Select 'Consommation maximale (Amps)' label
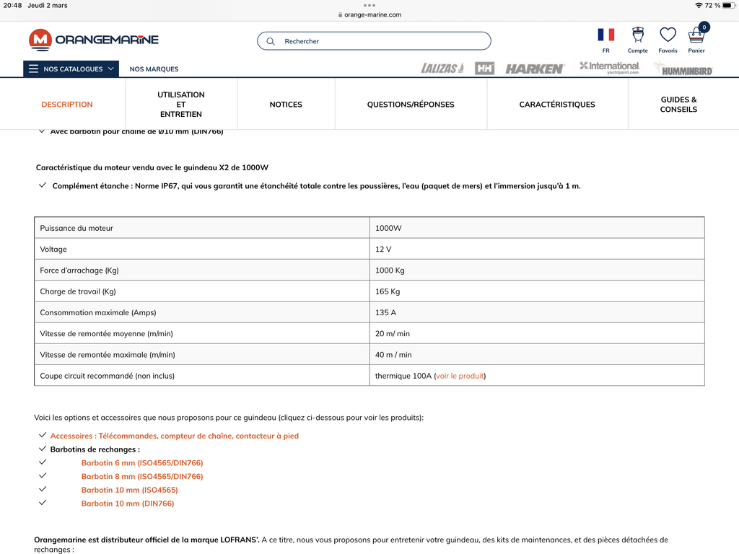Image resolution: width=739 pixels, height=554 pixels. 98,312
